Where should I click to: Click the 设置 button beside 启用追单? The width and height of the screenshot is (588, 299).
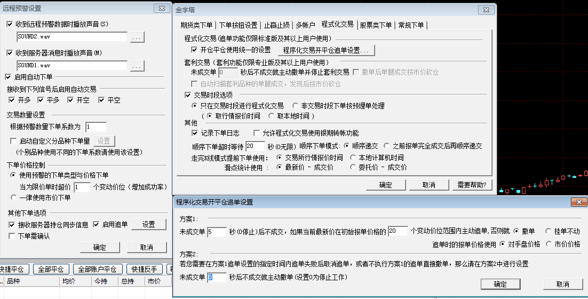pos(148,225)
